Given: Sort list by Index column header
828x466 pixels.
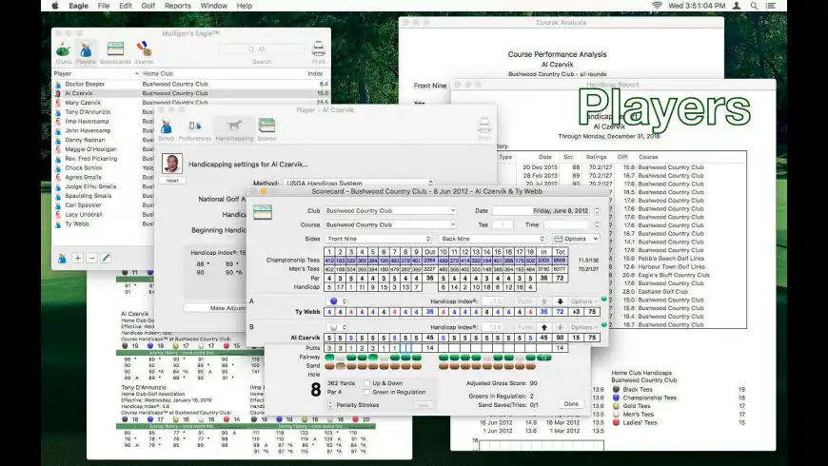Looking at the screenshot, I should pyautogui.click(x=315, y=74).
